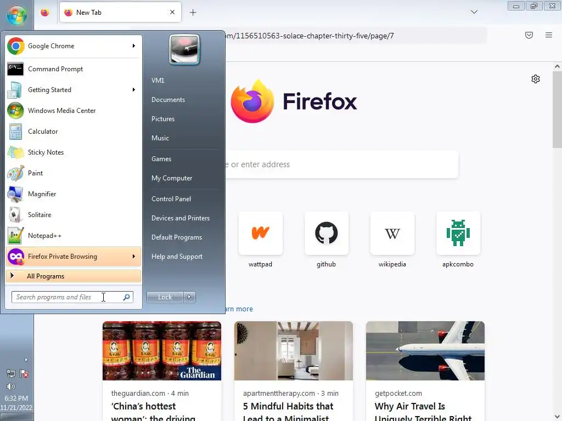Open list all tabs chevron
Image resolution: width=562 pixels, height=421 pixels.
pyautogui.click(x=474, y=12)
